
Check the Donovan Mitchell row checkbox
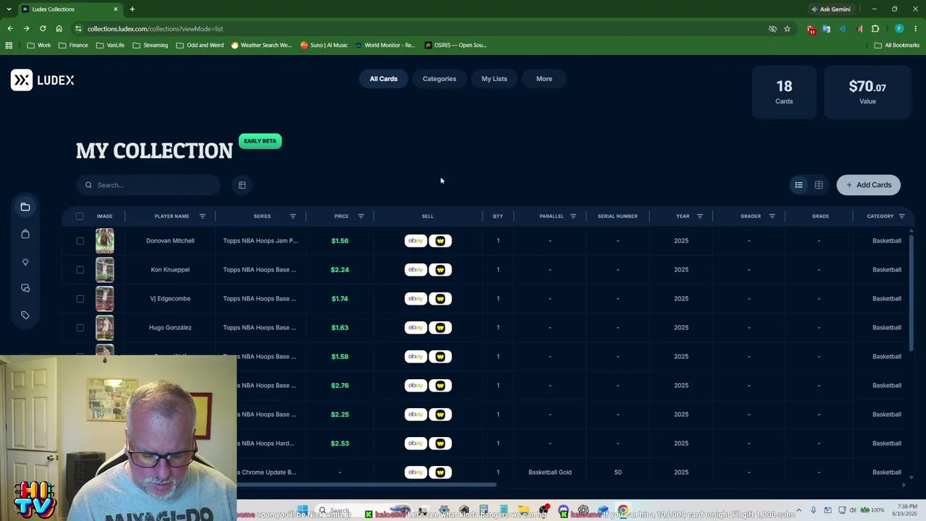point(80,241)
